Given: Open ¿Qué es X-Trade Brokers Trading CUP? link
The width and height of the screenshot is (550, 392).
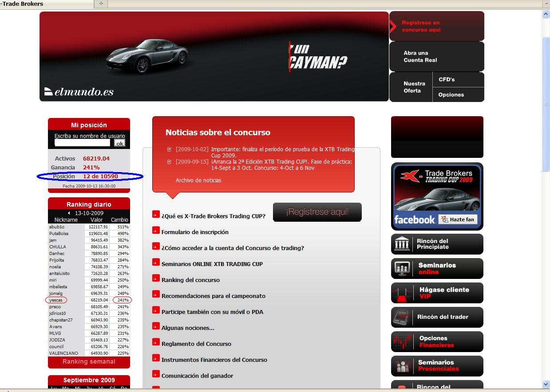Looking at the screenshot, I should [214, 216].
